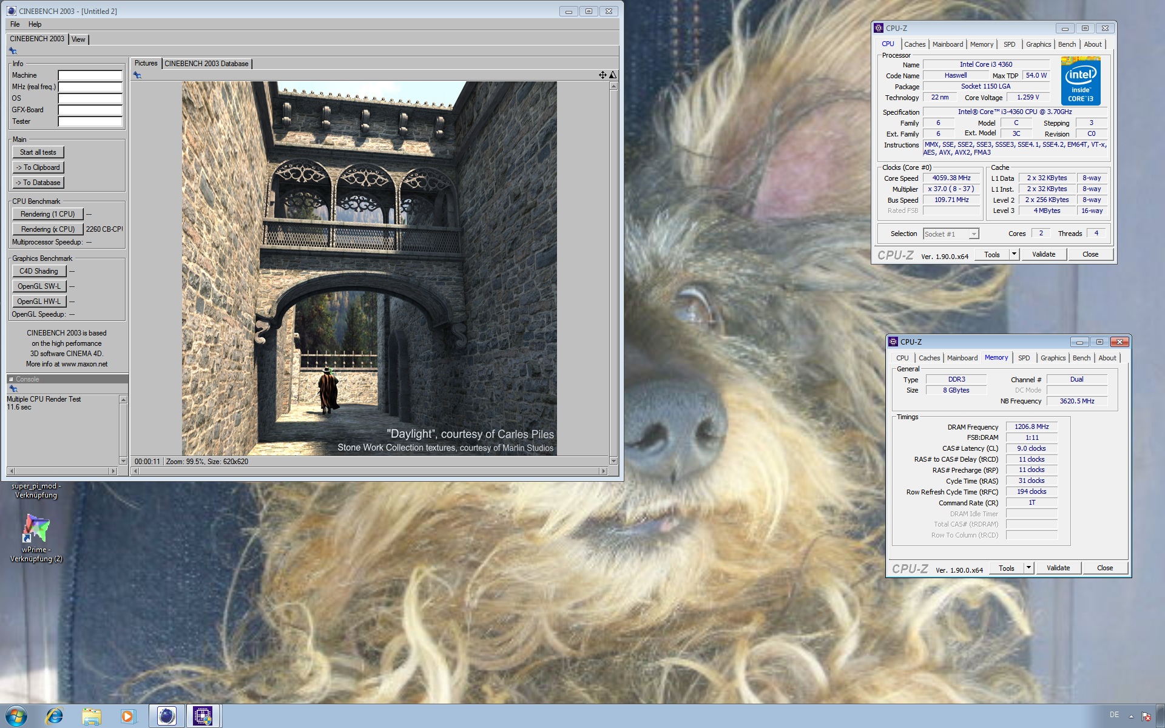Select the Pictures tab
Image resolution: width=1165 pixels, height=728 pixels.
click(x=146, y=63)
